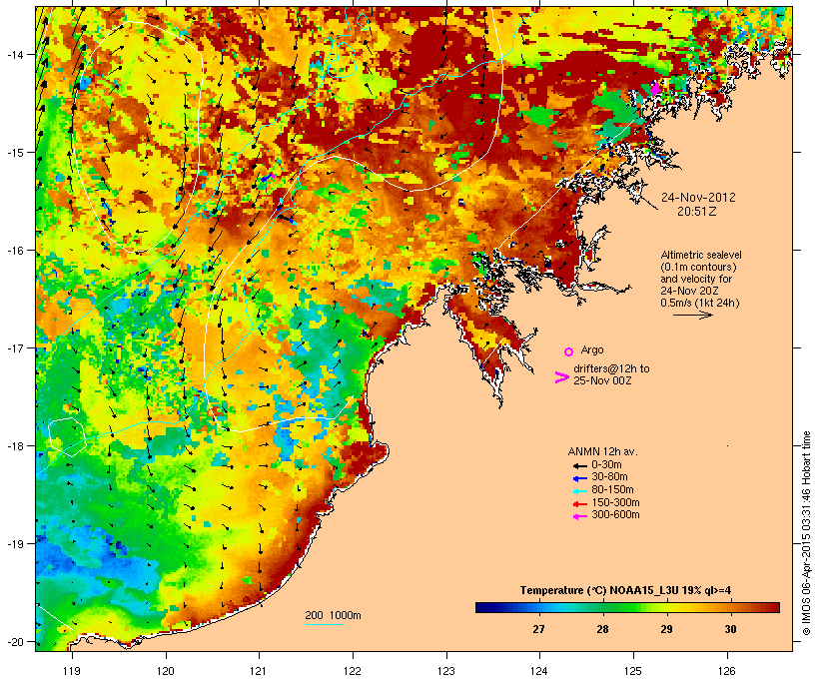Click the 150-300m depth label
The width and height of the screenshot is (819, 679).
pos(615,502)
